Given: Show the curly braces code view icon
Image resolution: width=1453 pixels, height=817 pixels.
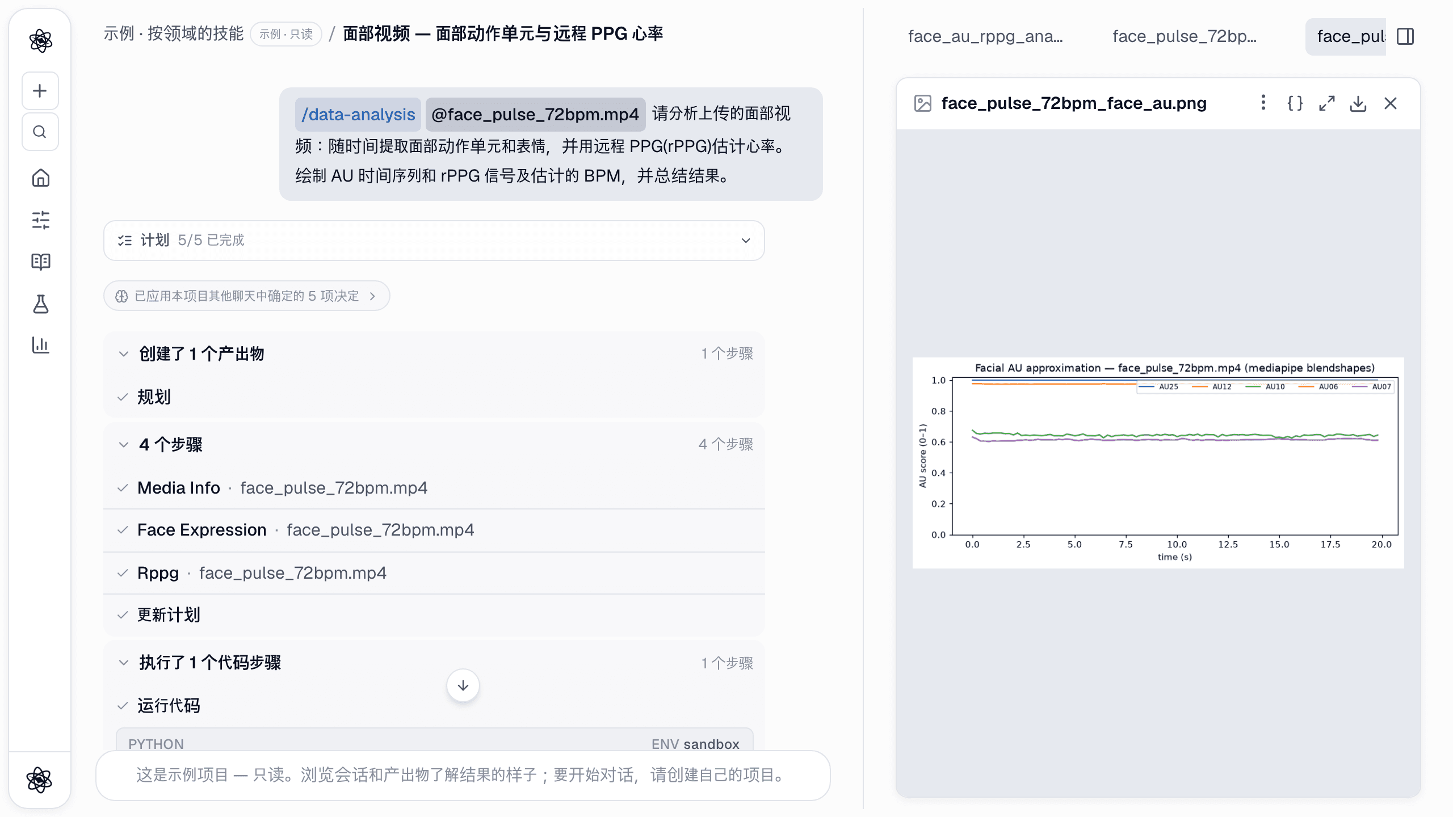Looking at the screenshot, I should (x=1295, y=103).
